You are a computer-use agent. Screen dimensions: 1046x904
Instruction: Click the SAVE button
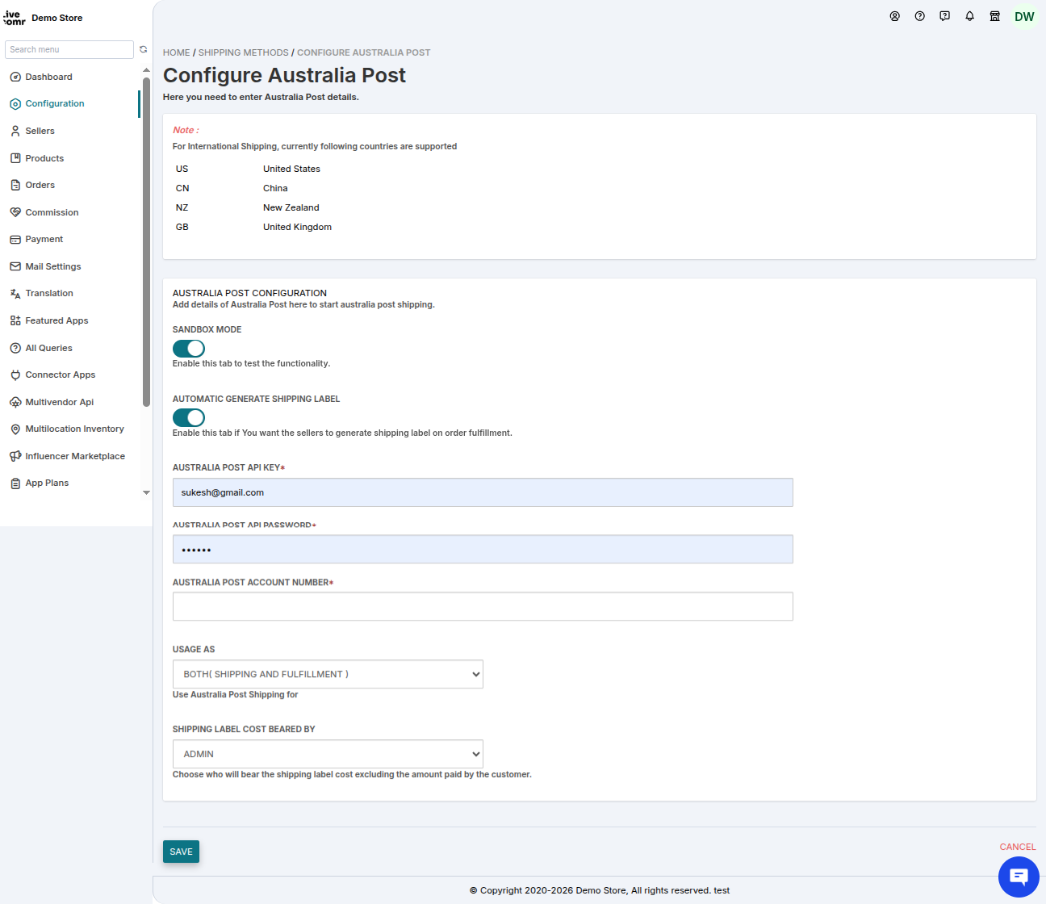[x=181, y=852]
